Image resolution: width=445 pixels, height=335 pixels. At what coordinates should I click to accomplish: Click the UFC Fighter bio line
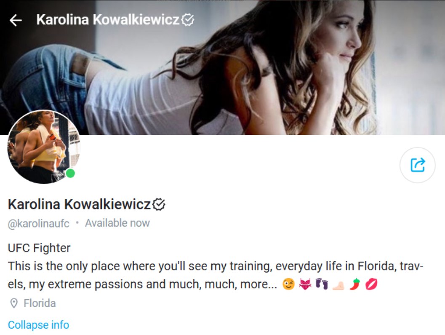point(39,248)
